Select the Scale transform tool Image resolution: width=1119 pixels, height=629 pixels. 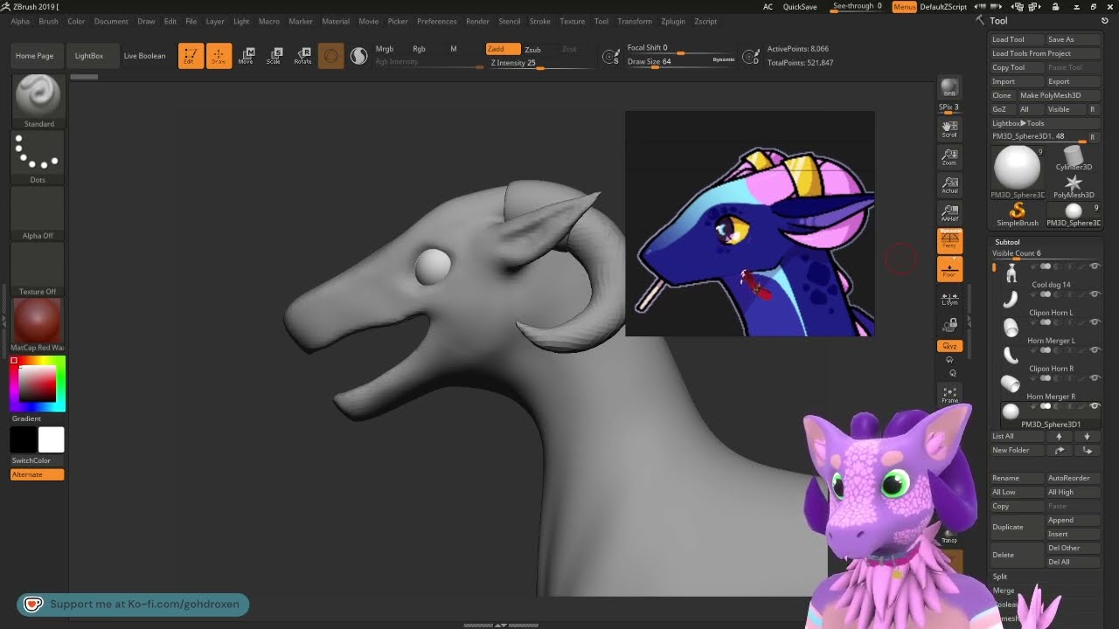(x=275, y=56)
